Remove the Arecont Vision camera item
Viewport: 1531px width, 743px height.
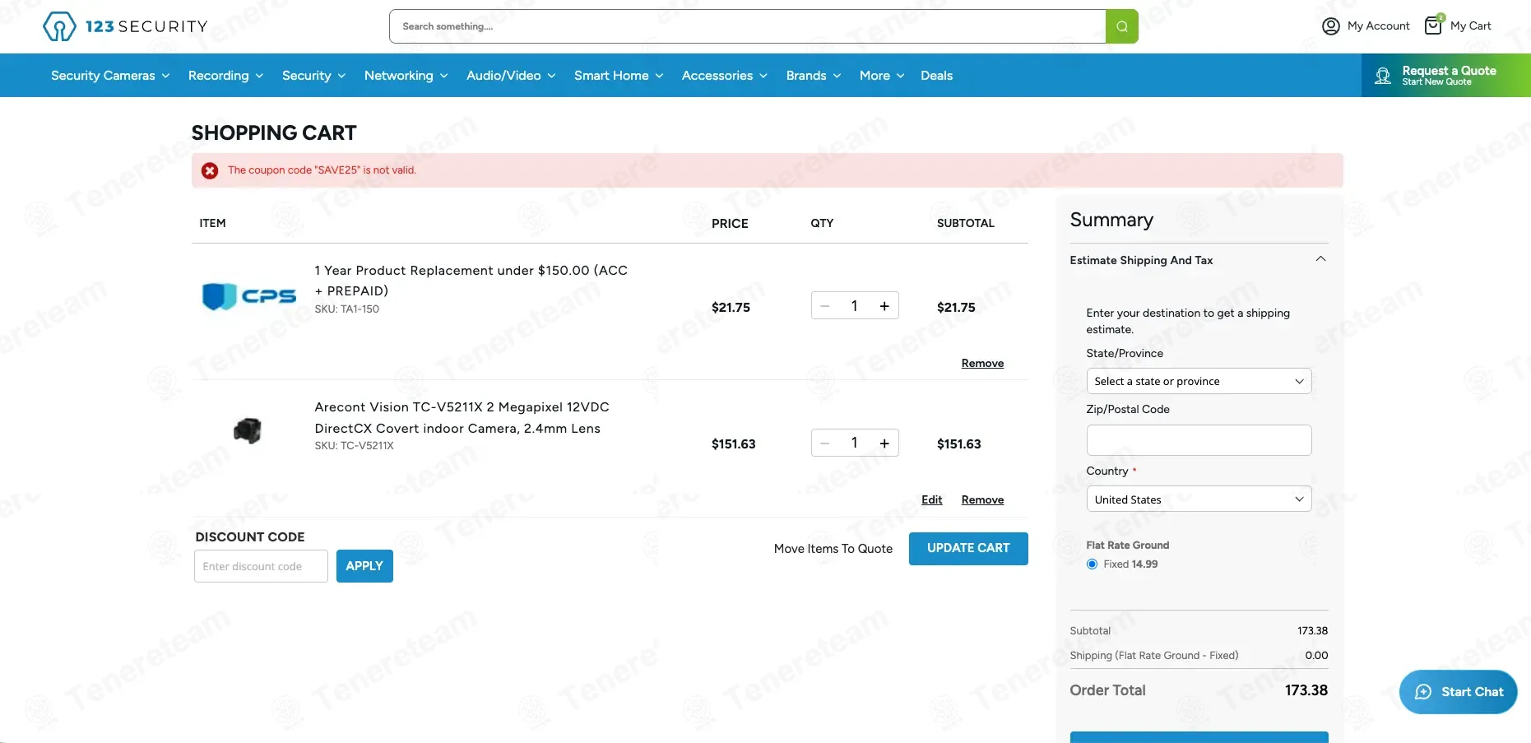point(982,499)
